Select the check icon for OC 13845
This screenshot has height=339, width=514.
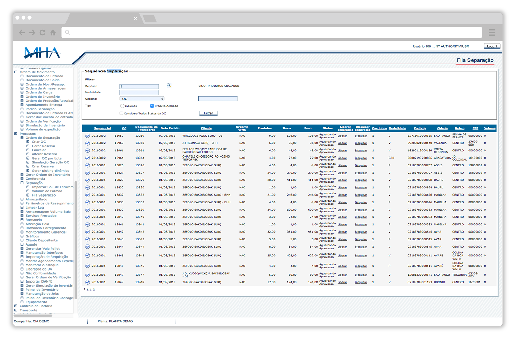pyautogui.click(x=88, y=256)
